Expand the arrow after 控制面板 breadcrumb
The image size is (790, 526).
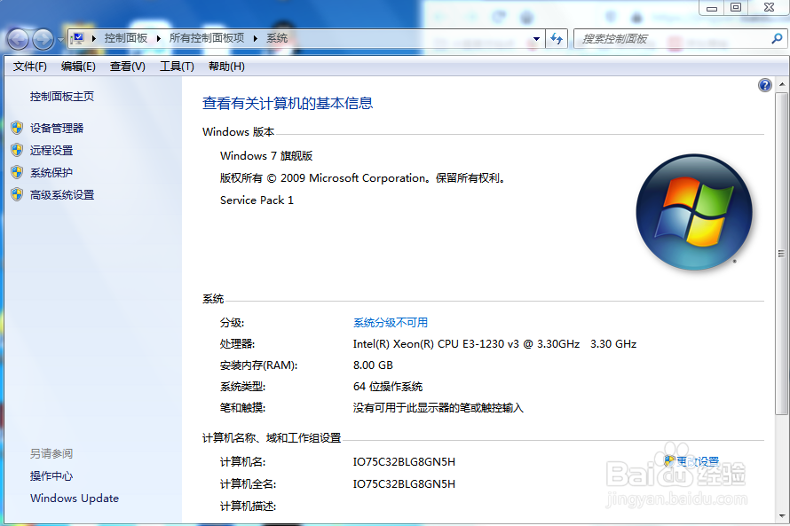click(159, 38)
